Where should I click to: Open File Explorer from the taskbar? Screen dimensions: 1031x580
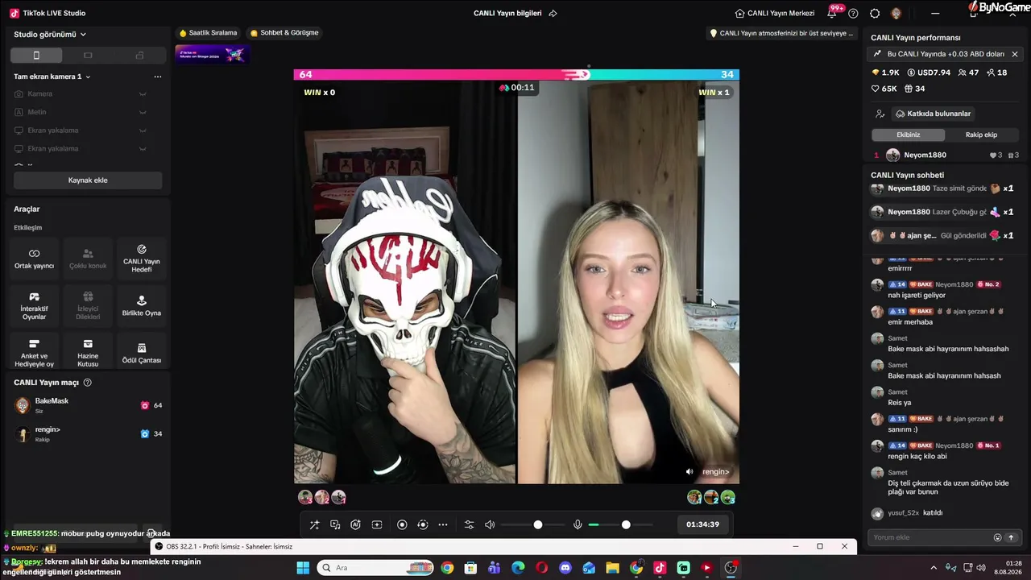point(612,568)
